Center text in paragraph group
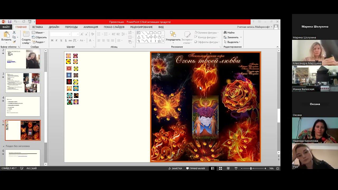The height and width of the screenshot is (190, 338). coord(104,40)
